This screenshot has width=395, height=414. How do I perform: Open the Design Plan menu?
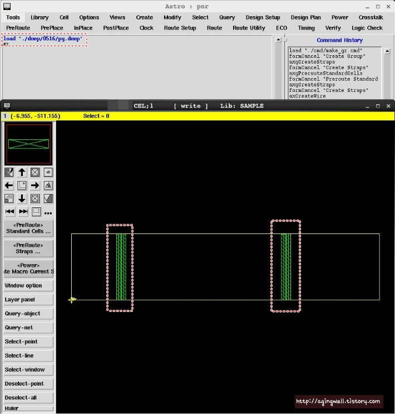(x=306, y=17)
